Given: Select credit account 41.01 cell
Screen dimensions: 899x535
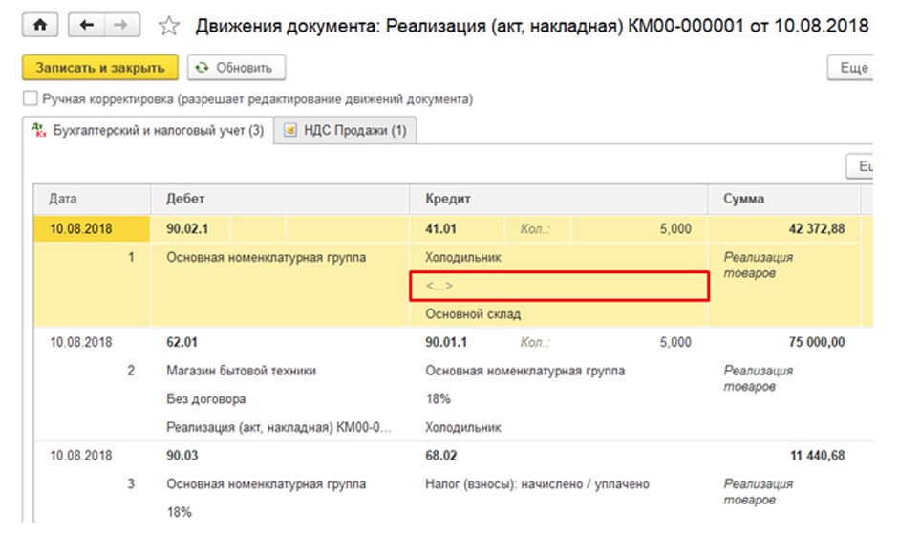Looking at the screenshot, I should pyautogui.click(x=457, y=228).
